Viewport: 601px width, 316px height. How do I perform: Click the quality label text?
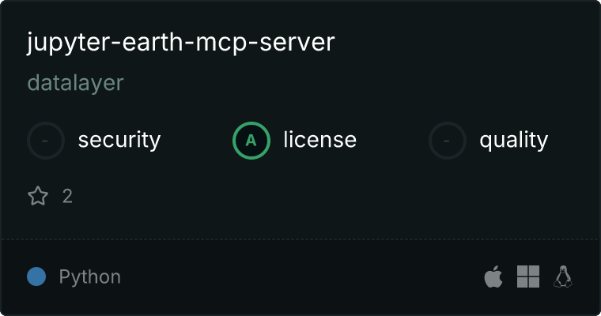coord(513,140)
